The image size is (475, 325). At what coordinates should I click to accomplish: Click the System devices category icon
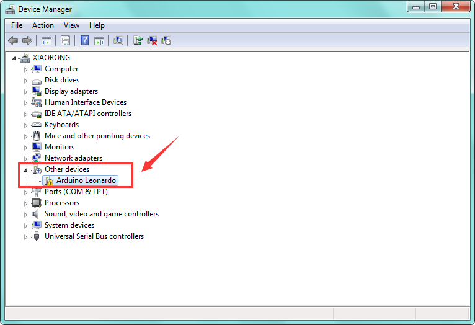[37, 225]
